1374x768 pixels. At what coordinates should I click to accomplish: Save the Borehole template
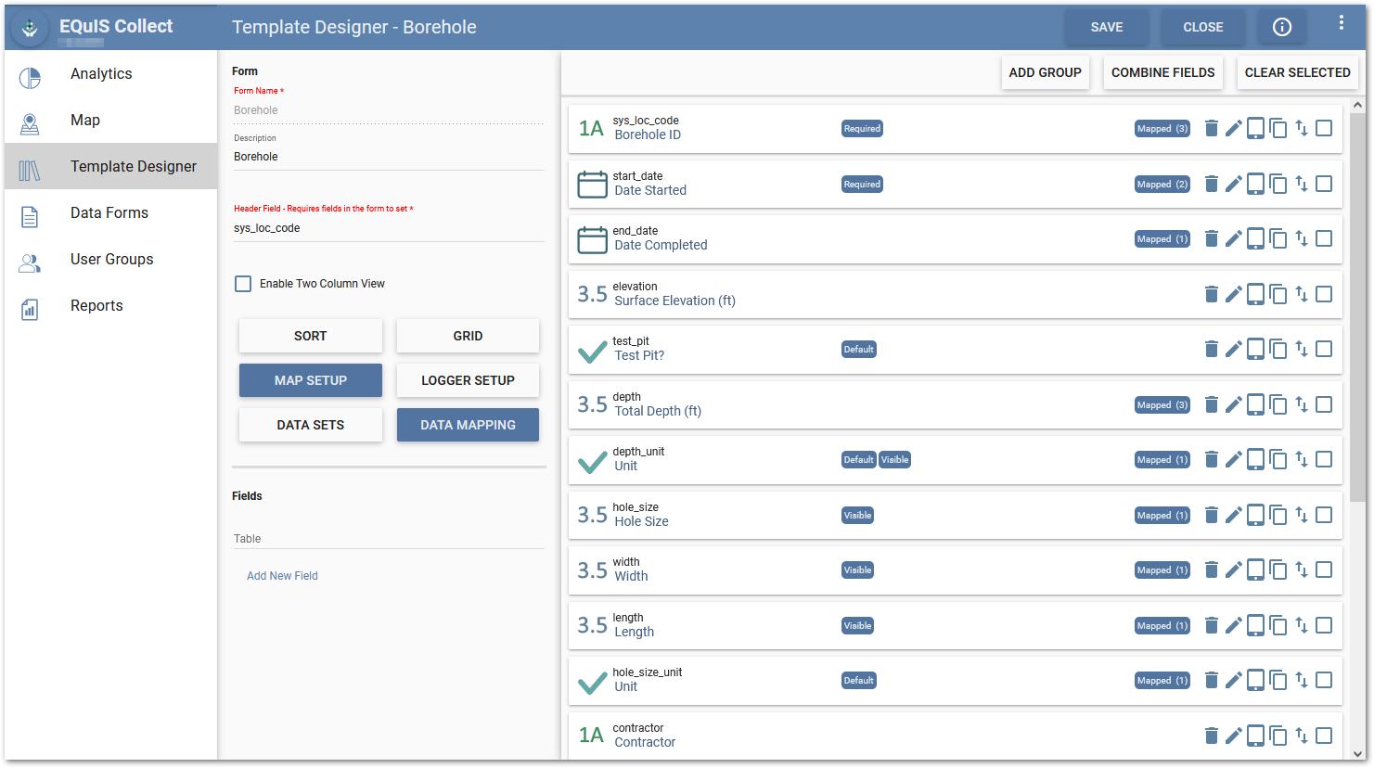(x=1106, y=27)
